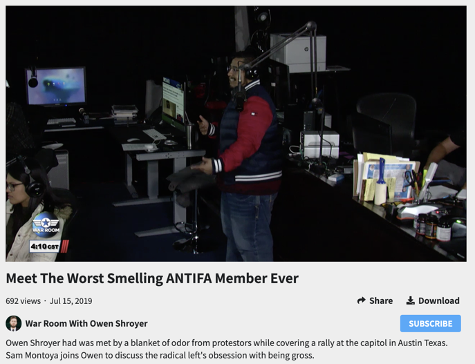Click the War Room star logo watermark
This screenshot has width=475, height=364.
[46, 224]
